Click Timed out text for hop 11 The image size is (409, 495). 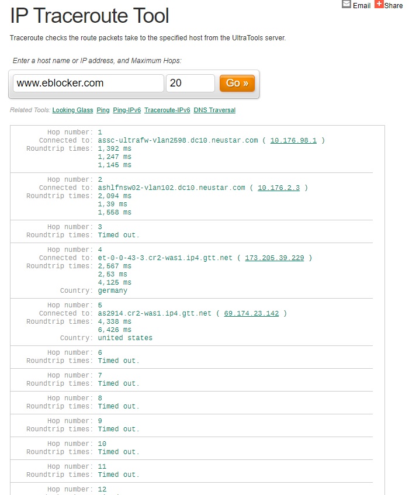(119, 475)
